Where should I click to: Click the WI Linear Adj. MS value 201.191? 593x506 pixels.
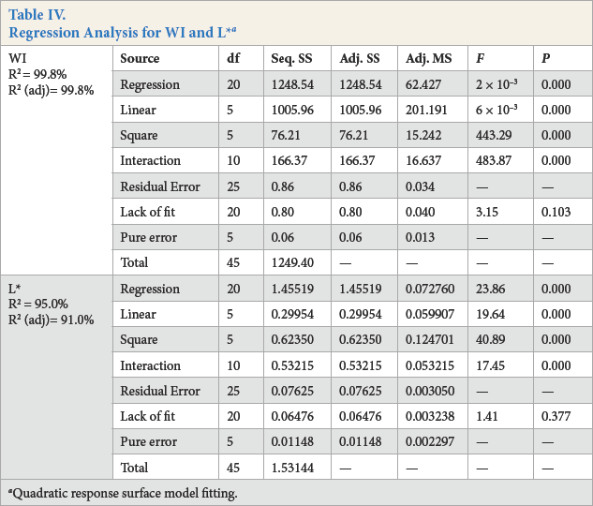[426, 110]
